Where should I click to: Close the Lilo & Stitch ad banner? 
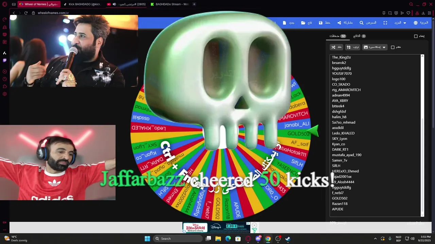click(x=254, y=225)
